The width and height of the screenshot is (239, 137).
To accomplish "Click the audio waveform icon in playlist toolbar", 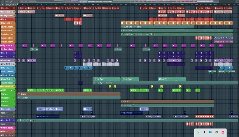I will click(x=7, y=2).
